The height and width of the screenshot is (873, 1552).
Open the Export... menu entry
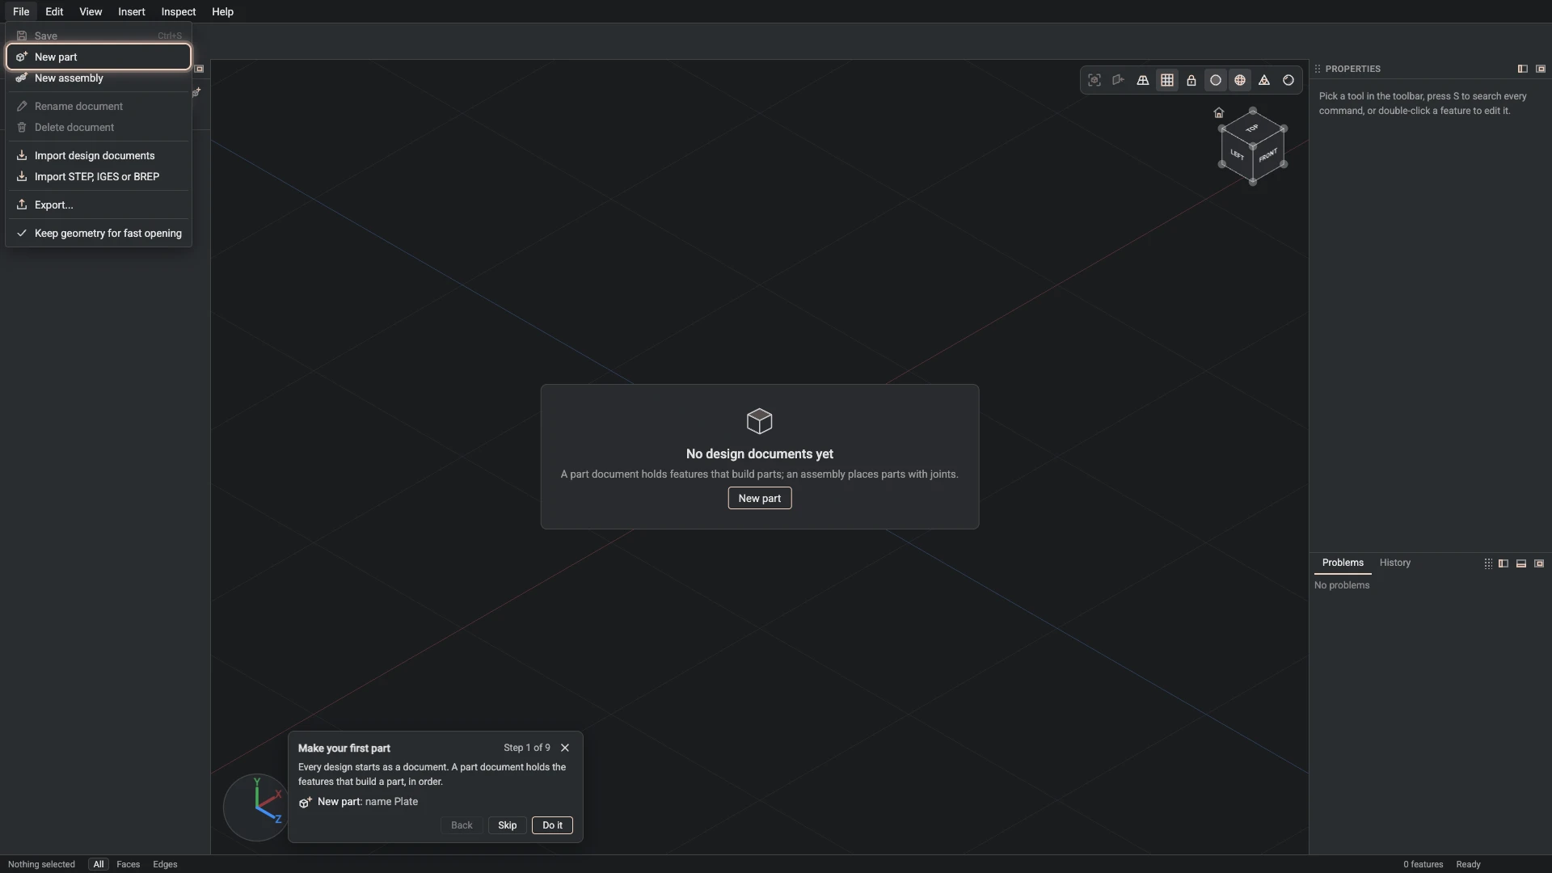coord(99,205)
